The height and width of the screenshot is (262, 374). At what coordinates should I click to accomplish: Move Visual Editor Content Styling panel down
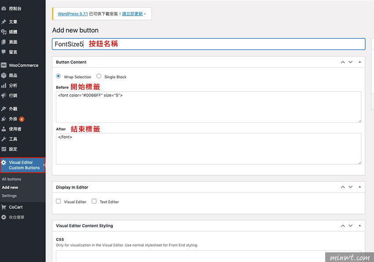350,225
